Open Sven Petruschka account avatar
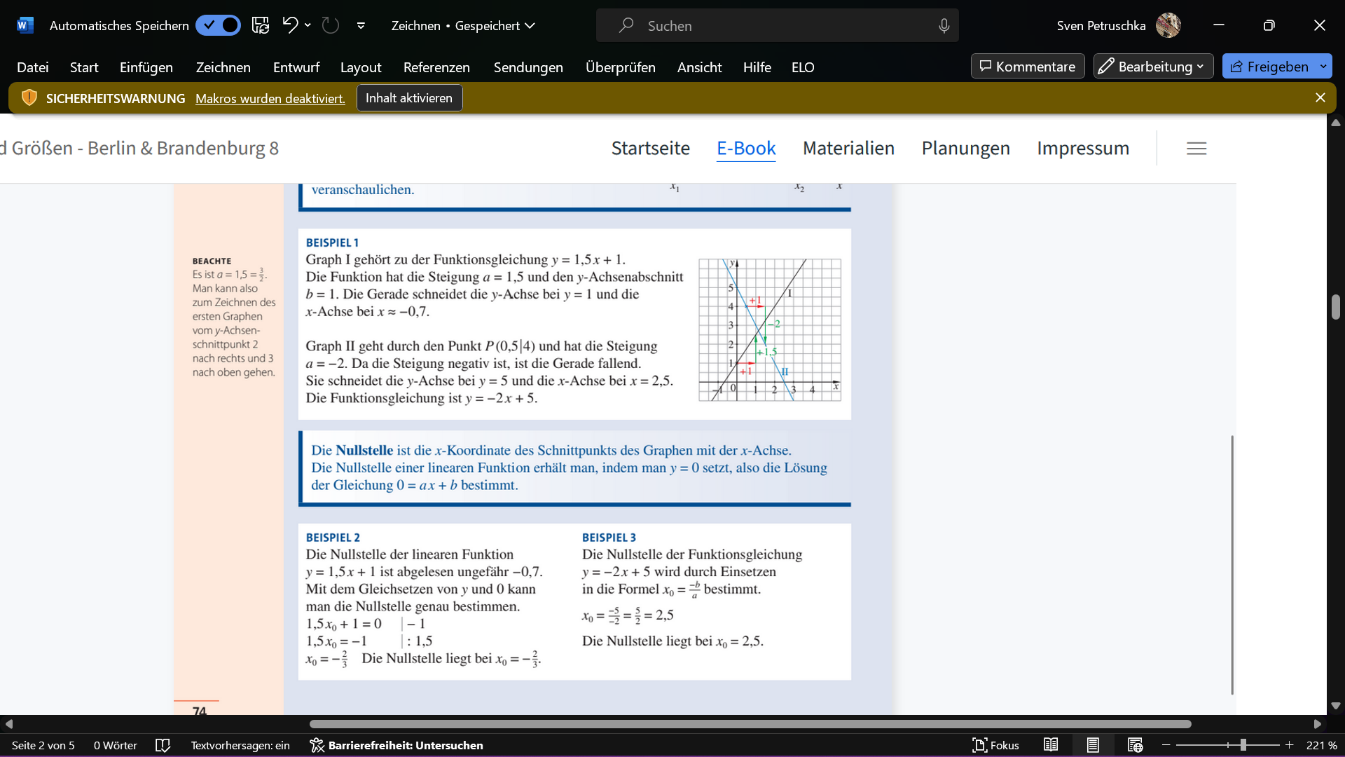The height and width of the screenshot is (757, 1345). 1168,25
